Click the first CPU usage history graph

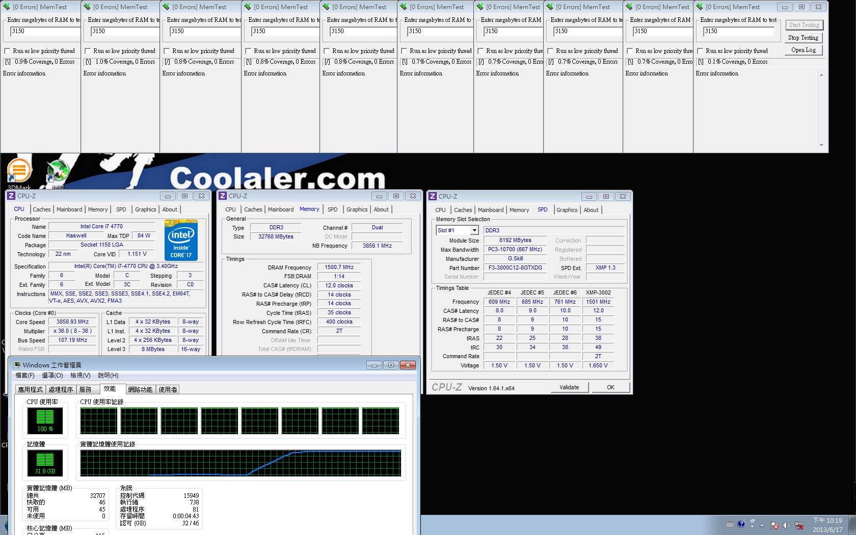coord(99,421)
